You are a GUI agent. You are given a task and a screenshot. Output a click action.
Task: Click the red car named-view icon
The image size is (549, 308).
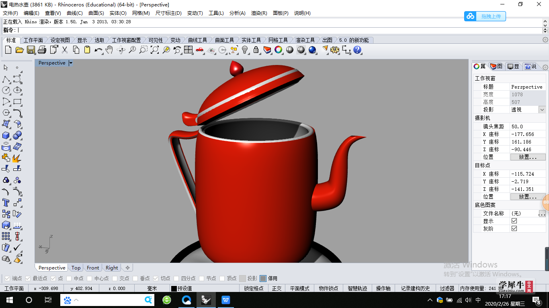(200, 50)
